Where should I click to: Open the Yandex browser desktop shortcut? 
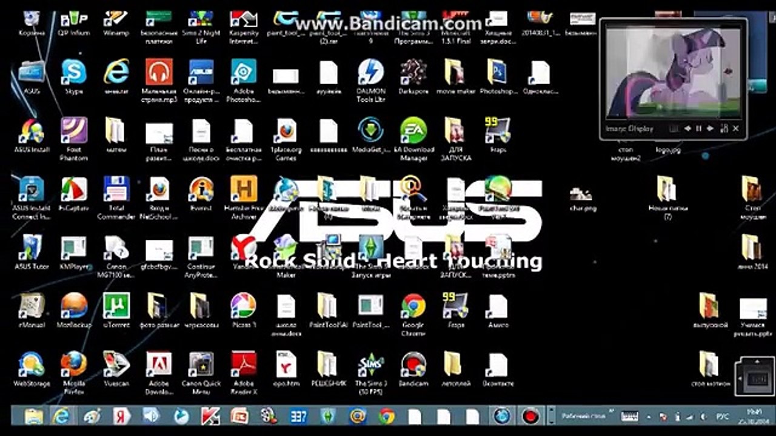[x=244, y=253]
